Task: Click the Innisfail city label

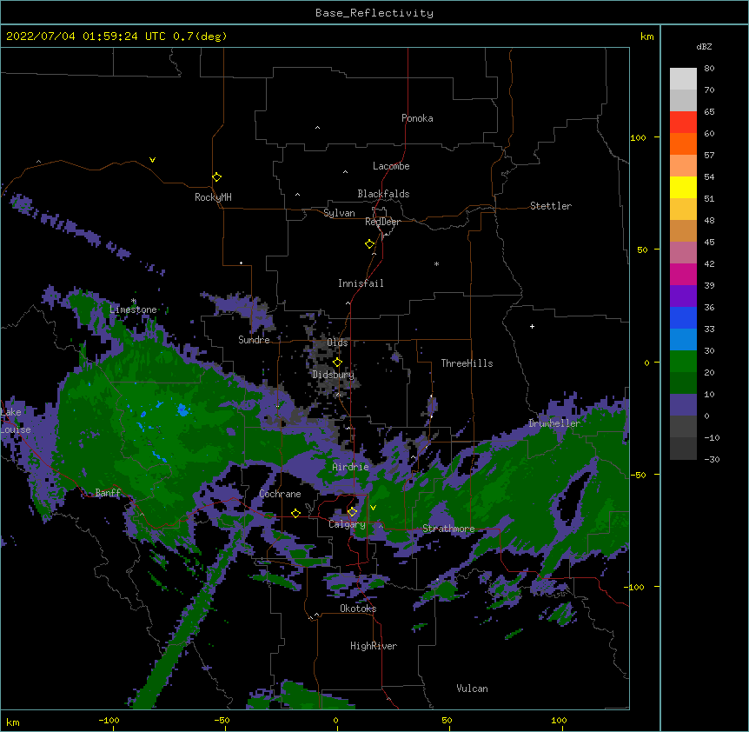Action: pyautogui.click(x=361, y=283)
